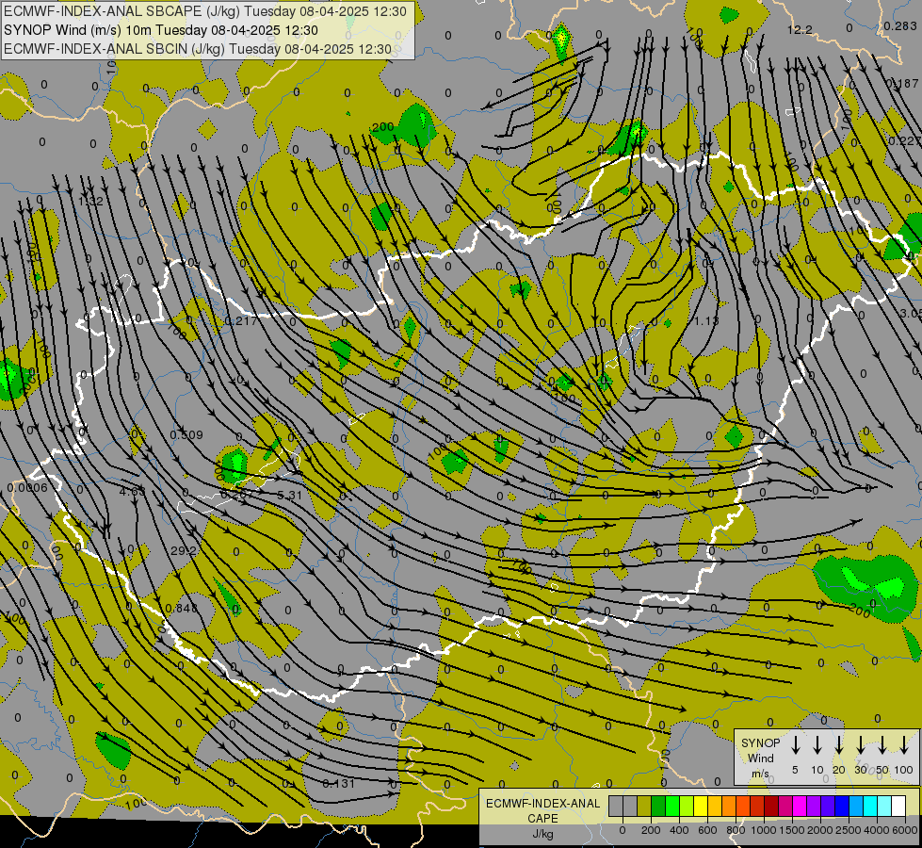
Task: Select the dark green CAPE legend swatch
Action: click(658, 807)
